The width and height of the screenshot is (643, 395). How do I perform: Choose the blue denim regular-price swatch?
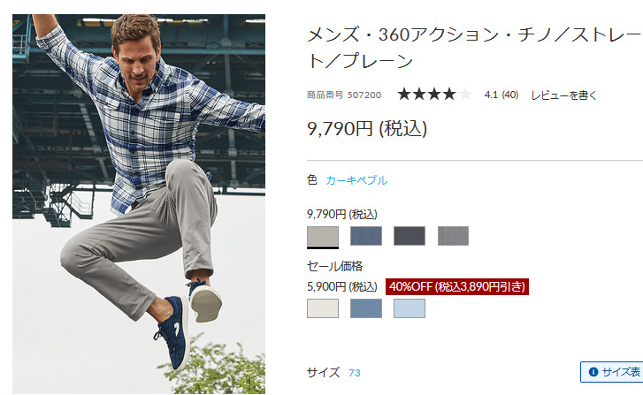click(366, 236)
